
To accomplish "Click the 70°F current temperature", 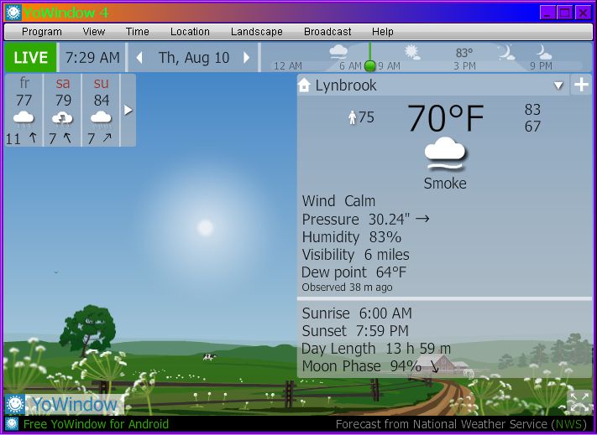I will [x=445, y=118].
